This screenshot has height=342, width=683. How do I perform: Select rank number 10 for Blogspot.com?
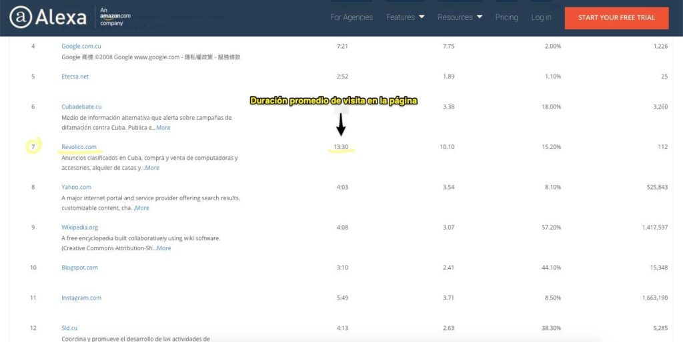point(33,267)
